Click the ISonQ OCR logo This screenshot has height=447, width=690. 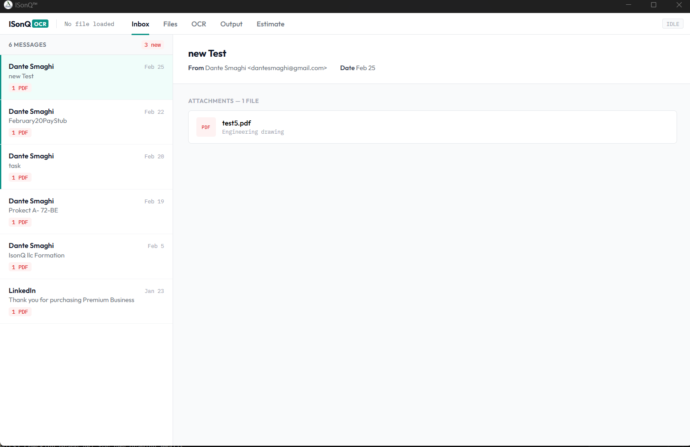click(x=29, y=24)
